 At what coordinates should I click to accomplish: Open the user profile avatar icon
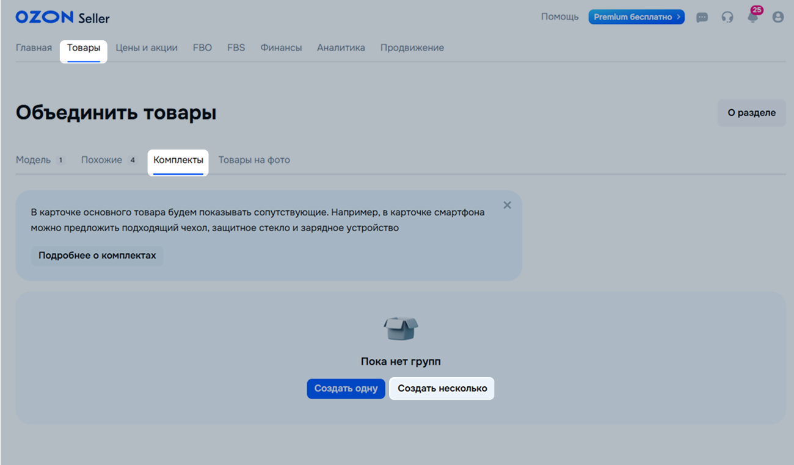click(778, 18)
